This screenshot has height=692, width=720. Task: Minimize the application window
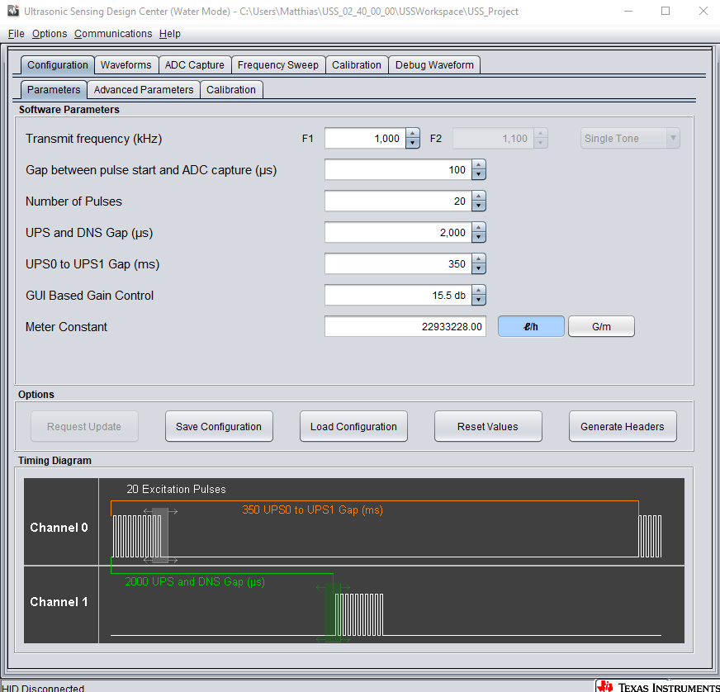click(x=628, y=11)
